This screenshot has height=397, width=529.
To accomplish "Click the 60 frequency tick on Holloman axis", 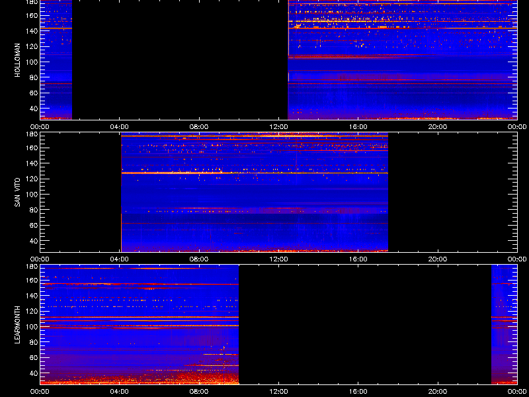I will [x=34, y=93].
